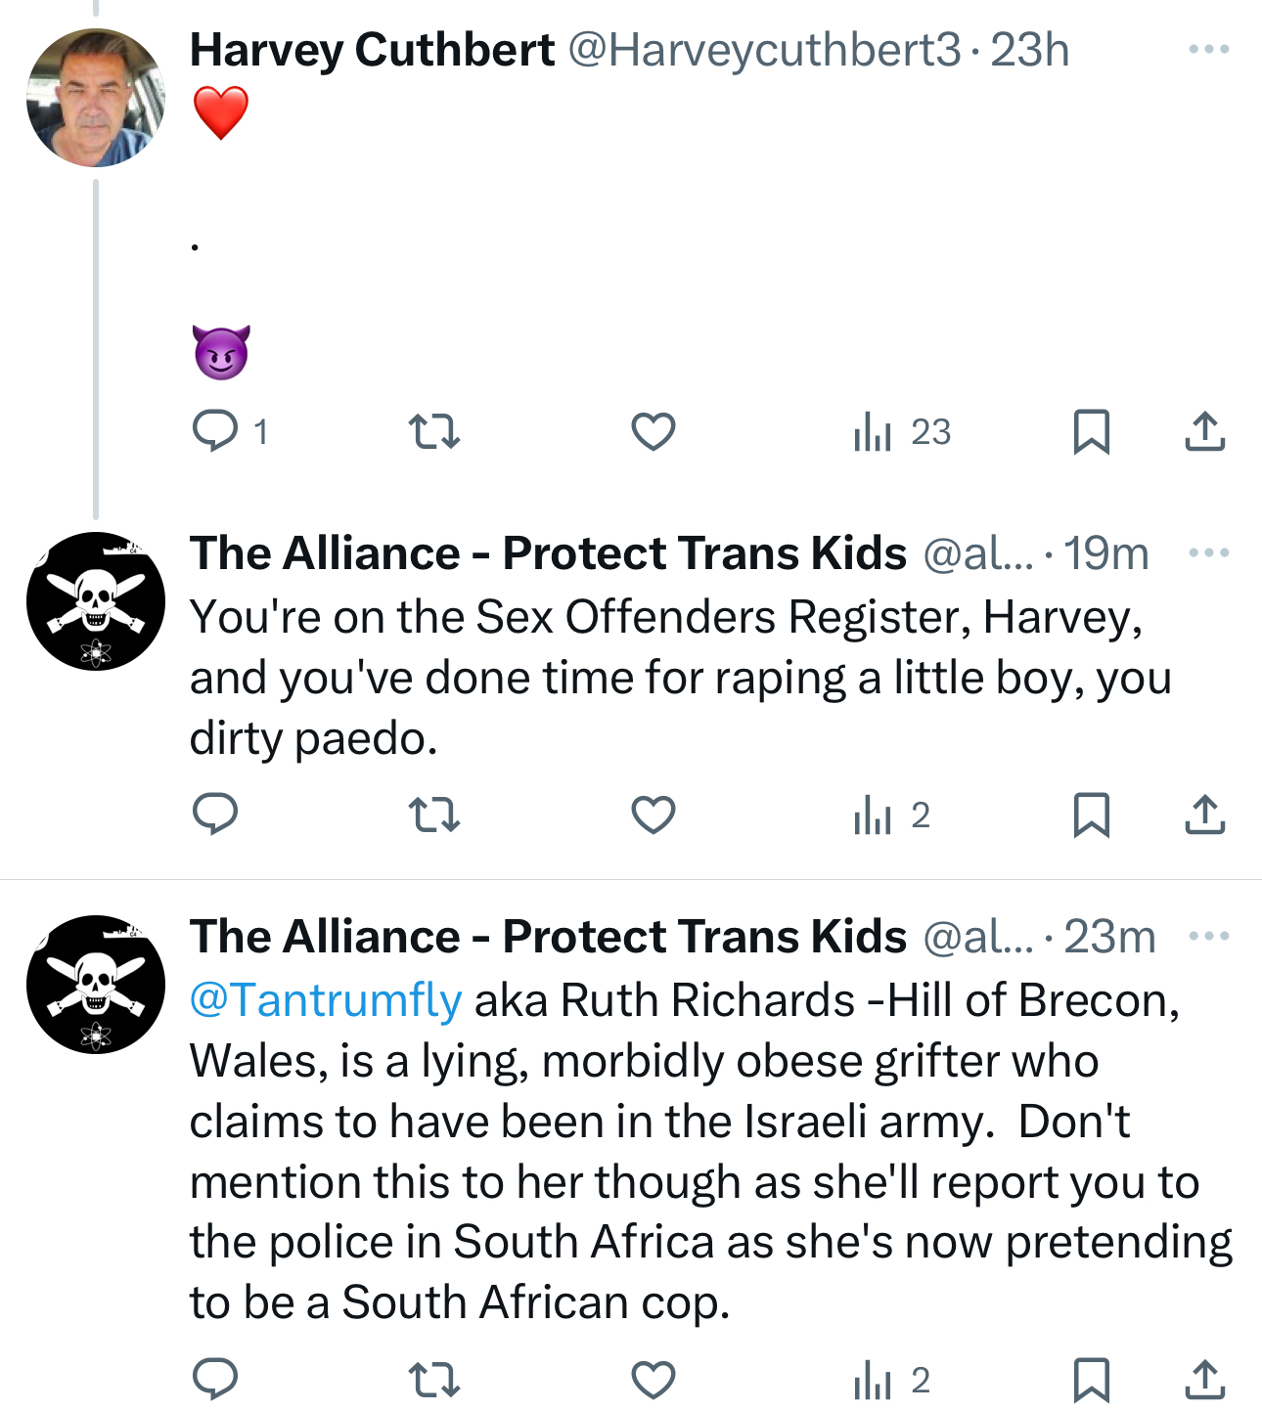Retweet the 19m Alliance tweet

pyautogui.click(x=433, y=815)
